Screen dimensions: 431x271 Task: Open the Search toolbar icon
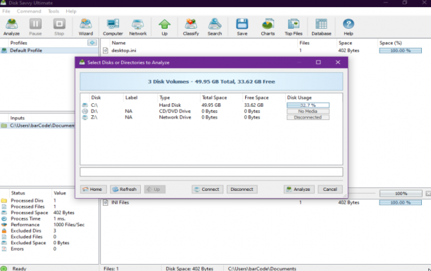[215, 27]
